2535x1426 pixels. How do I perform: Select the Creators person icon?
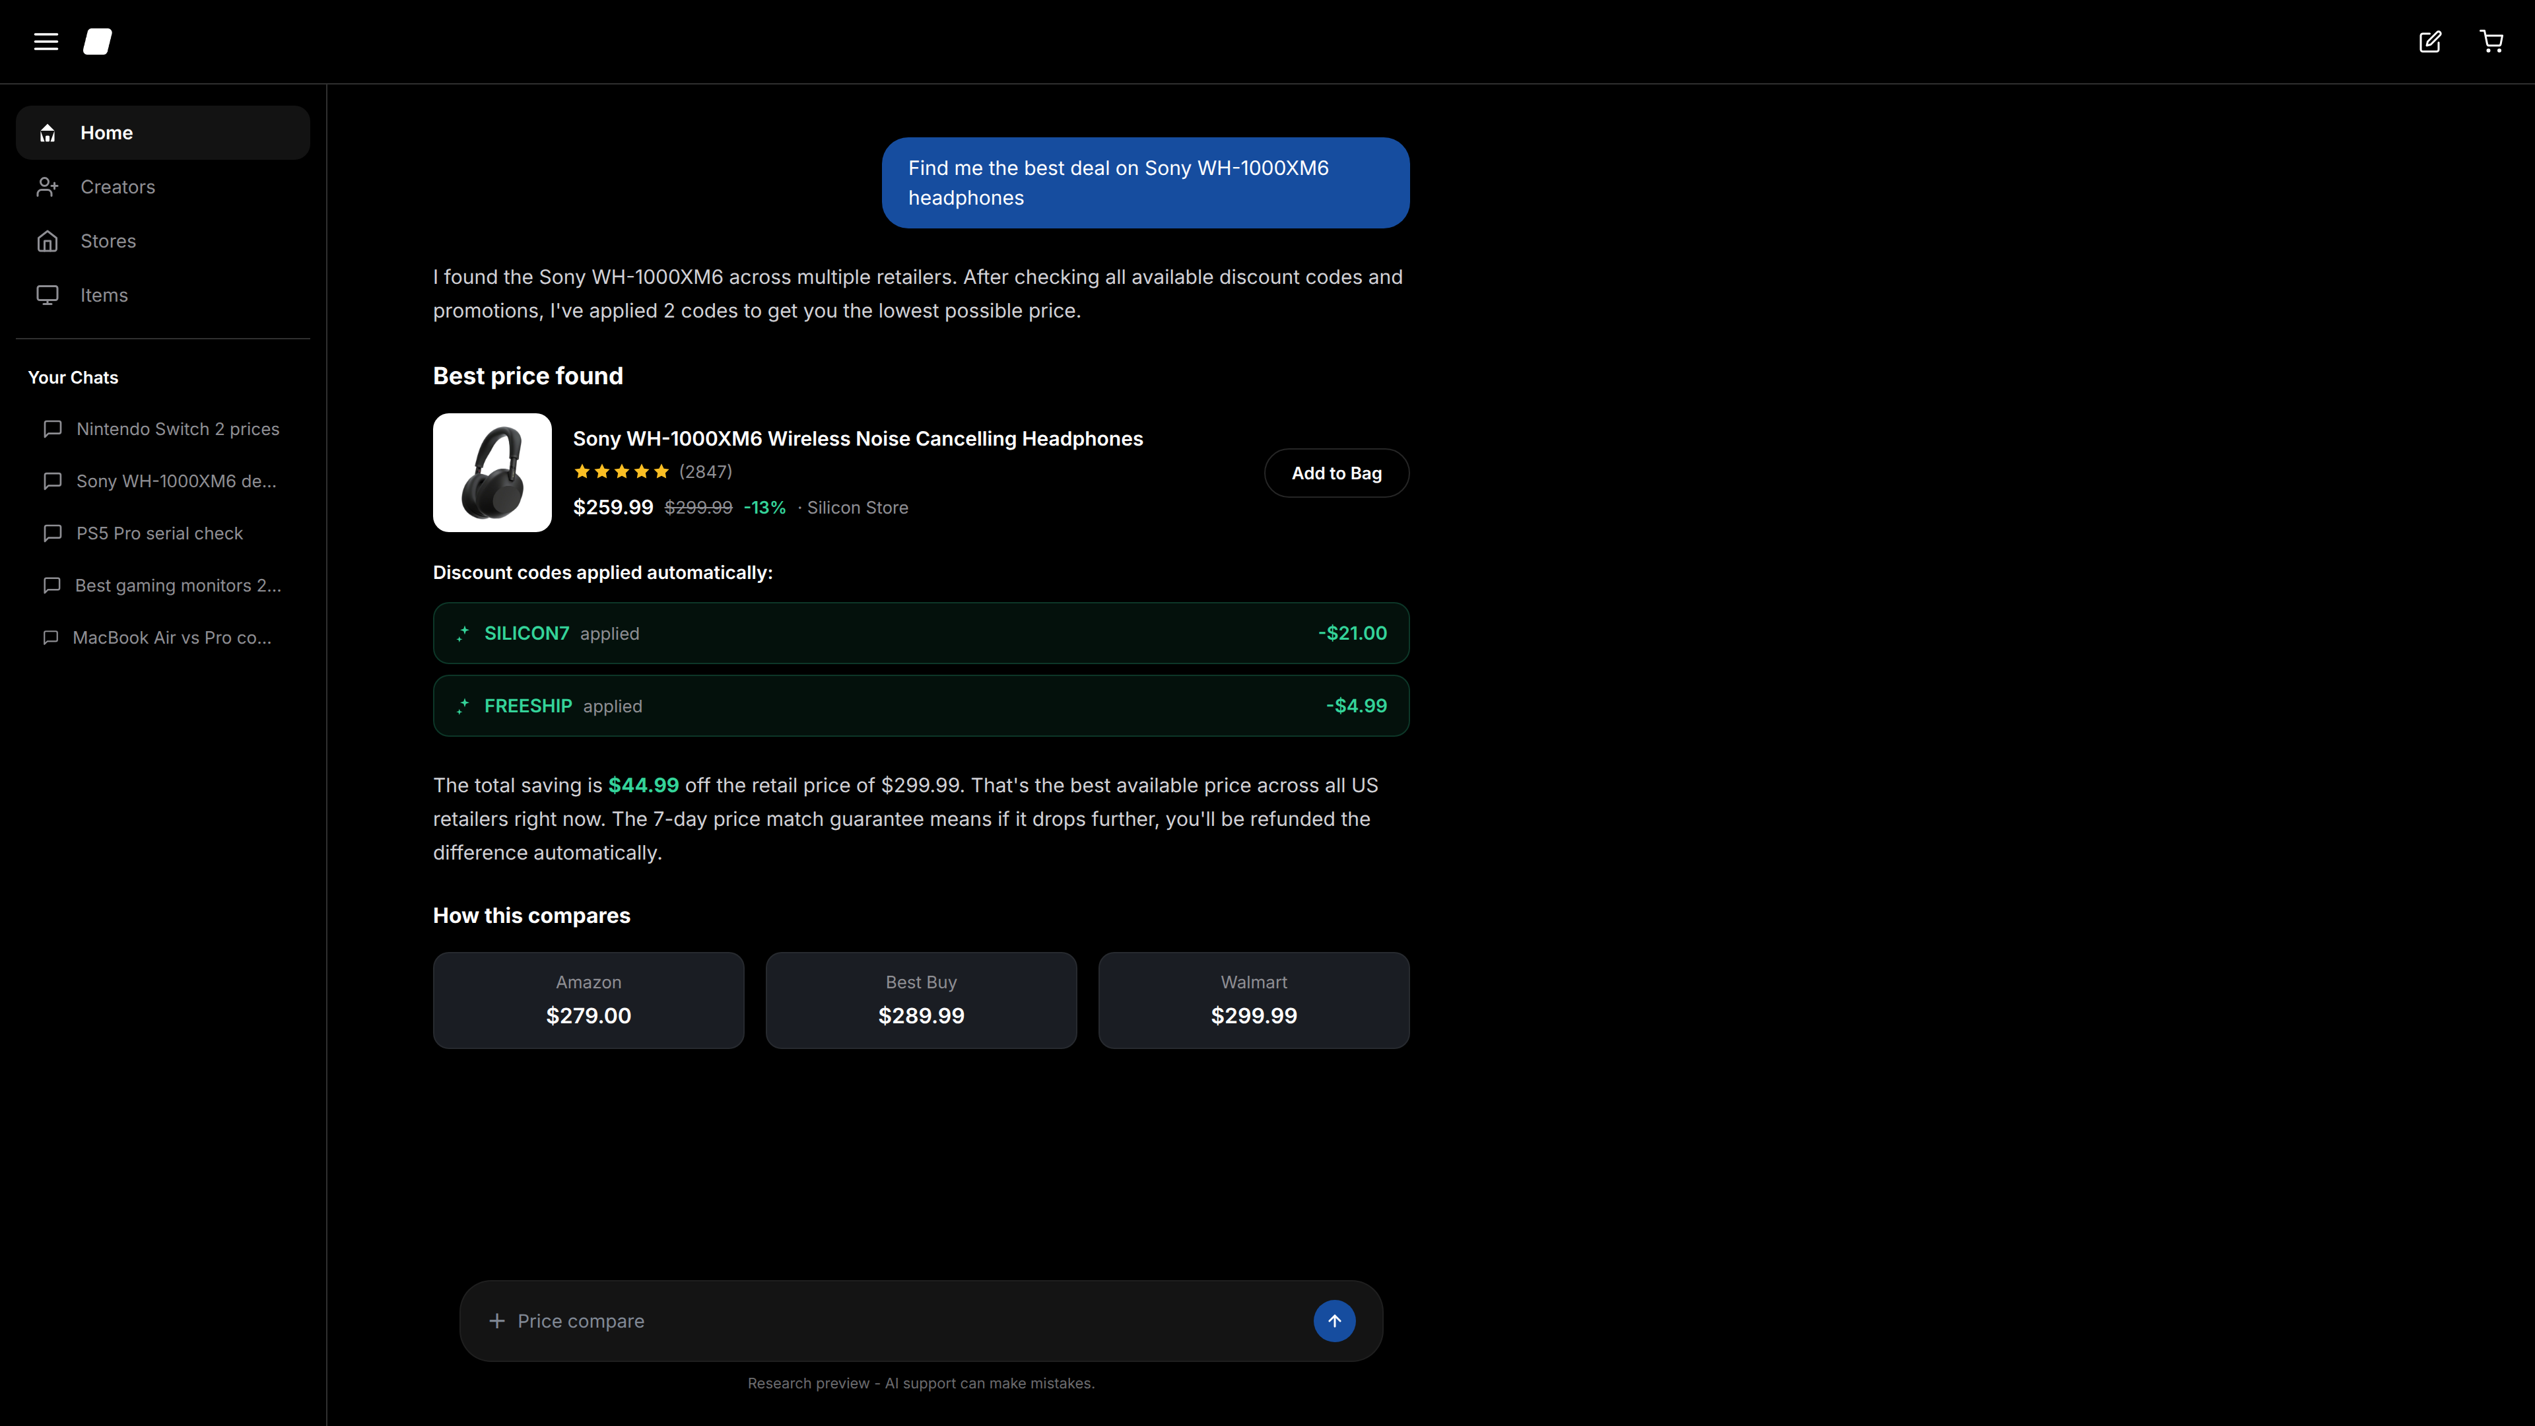click(x=48, y=187)
